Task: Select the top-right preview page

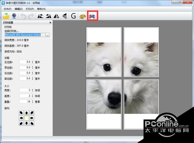Action: pyautogui.click(x=141, y=52)
